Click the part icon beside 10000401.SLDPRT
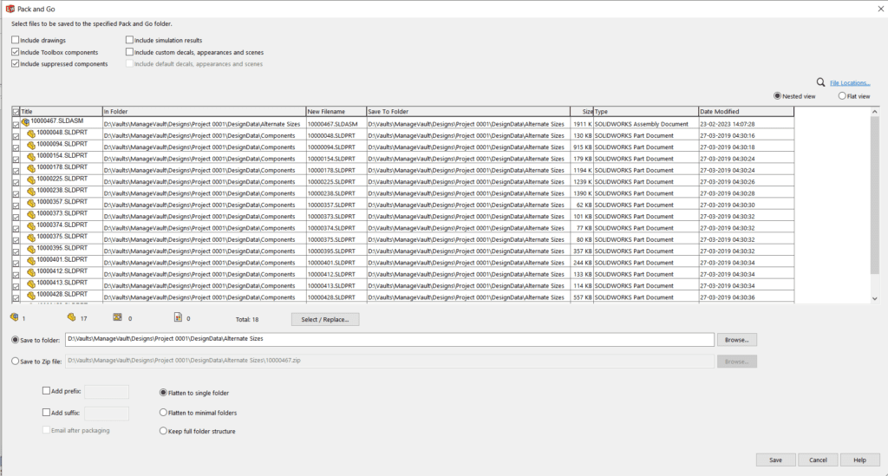Viewport: 888px width, 476px height. [31, 260]
